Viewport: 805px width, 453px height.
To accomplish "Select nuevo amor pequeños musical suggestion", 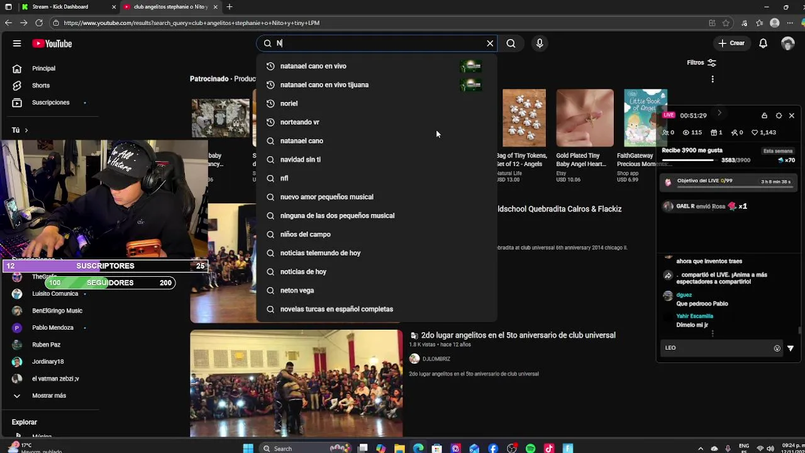I will [x=376, y=197].
